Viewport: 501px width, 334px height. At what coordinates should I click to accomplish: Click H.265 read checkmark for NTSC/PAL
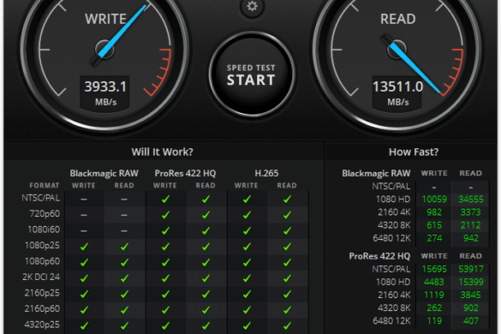pos(287,200)
